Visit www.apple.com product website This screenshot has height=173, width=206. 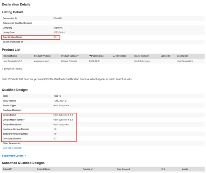pos(42,61)
